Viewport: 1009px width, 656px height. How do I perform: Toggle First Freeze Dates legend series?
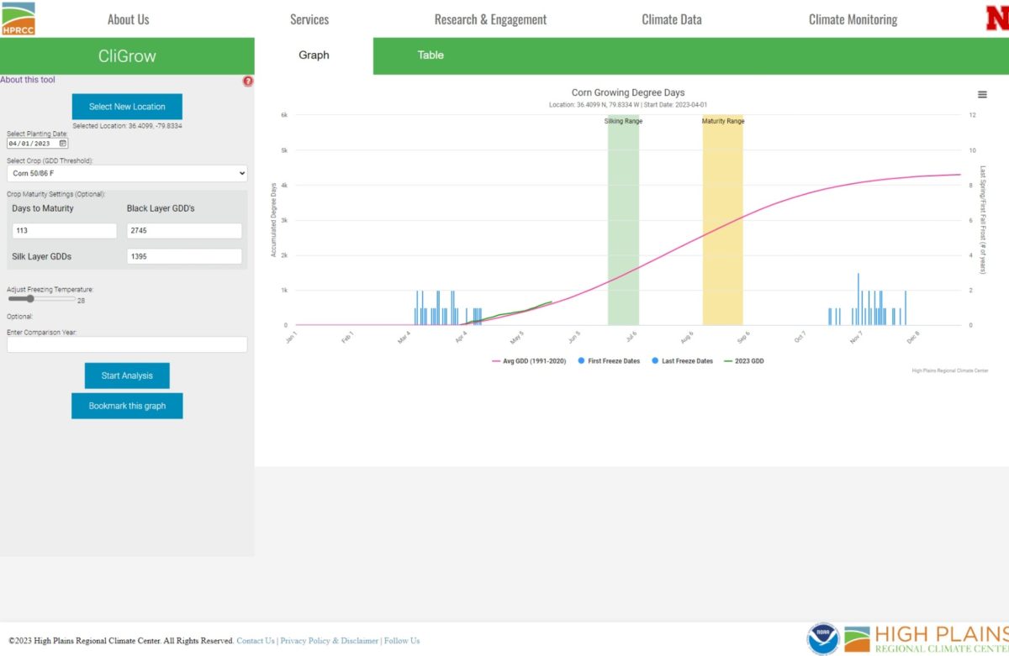point(608,361)
